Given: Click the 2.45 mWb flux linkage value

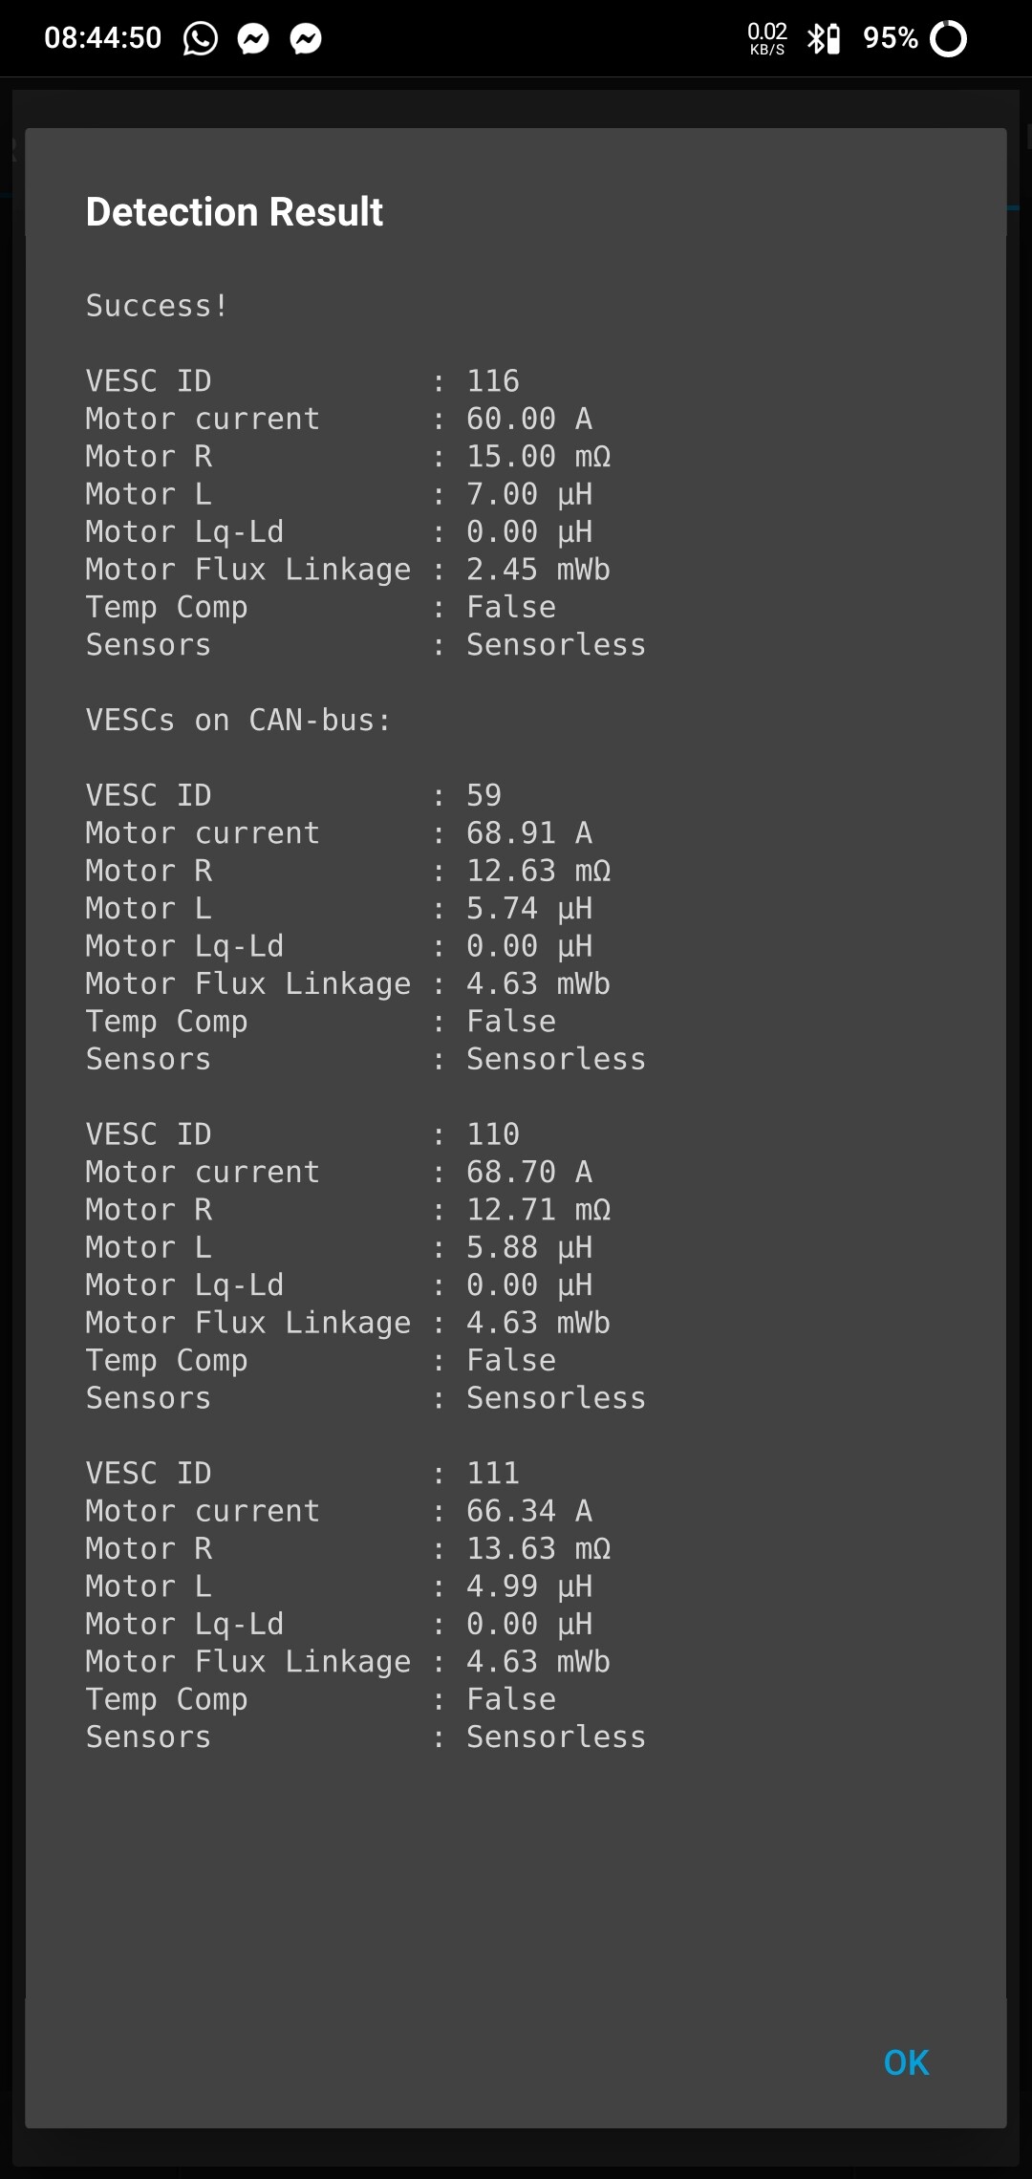Looking at the screenshot, I should click(x=538, y=570).
